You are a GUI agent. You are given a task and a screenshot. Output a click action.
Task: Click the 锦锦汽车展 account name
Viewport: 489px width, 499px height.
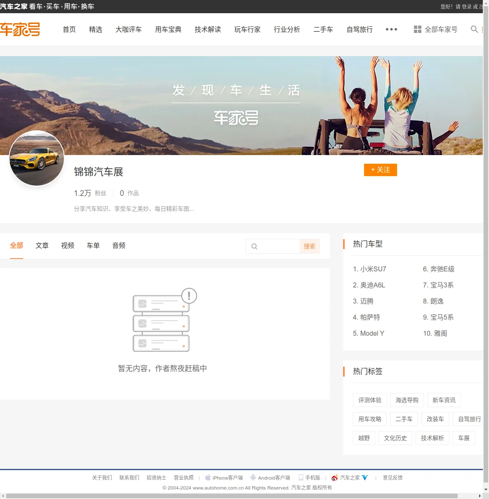pyautogui.click(x=99, y=172)
